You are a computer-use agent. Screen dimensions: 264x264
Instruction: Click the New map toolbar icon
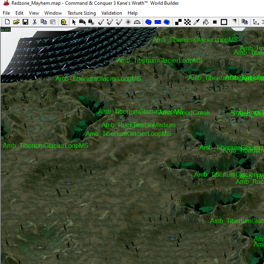[7, 22]
